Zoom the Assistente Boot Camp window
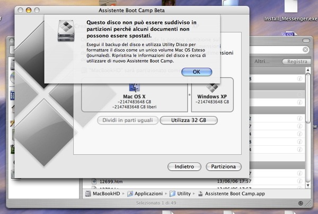Viewport: 318px width, 214px height. pyautogui.click(x=37, y=10)
